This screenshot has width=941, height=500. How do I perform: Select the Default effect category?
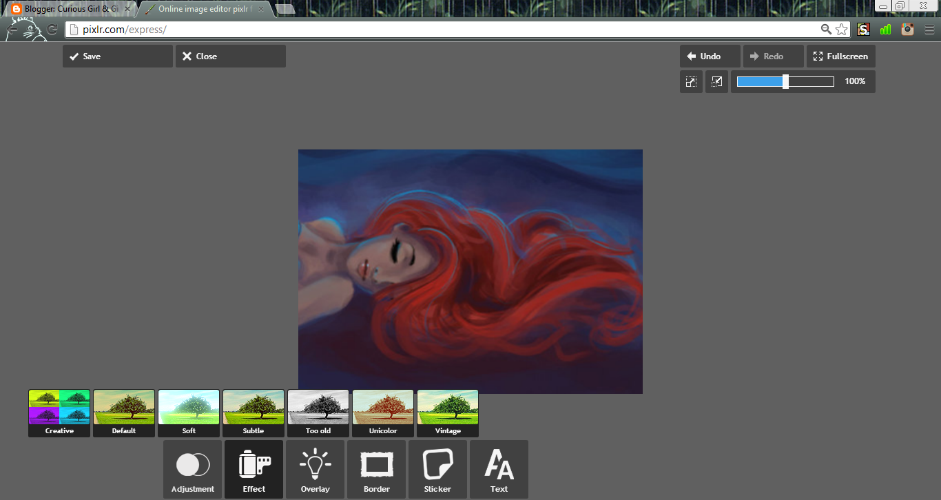pos(124,413)
